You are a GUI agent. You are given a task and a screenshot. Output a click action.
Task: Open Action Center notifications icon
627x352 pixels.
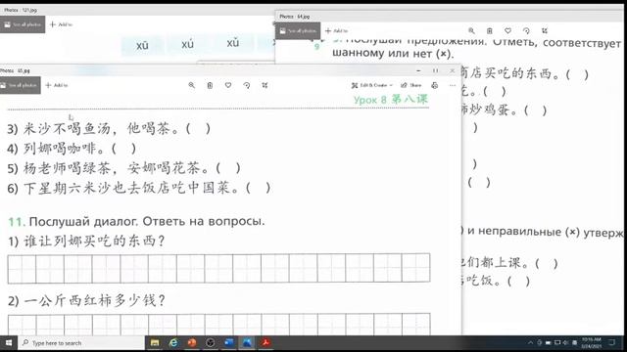(611, 342)
